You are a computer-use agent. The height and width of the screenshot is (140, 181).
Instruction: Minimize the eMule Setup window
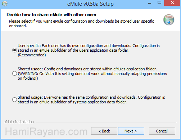150,3
